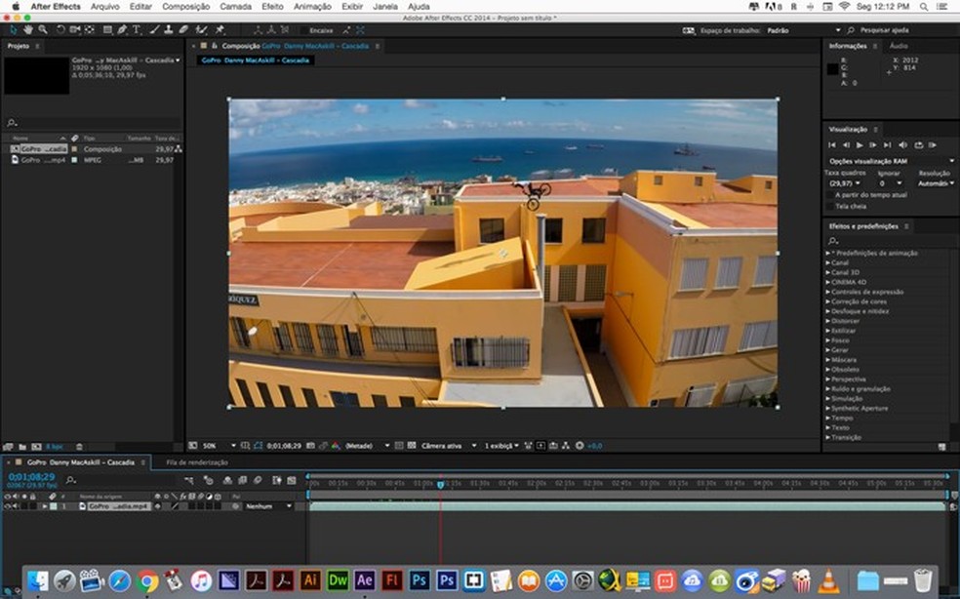Click the timeline playhead marker

440,484
